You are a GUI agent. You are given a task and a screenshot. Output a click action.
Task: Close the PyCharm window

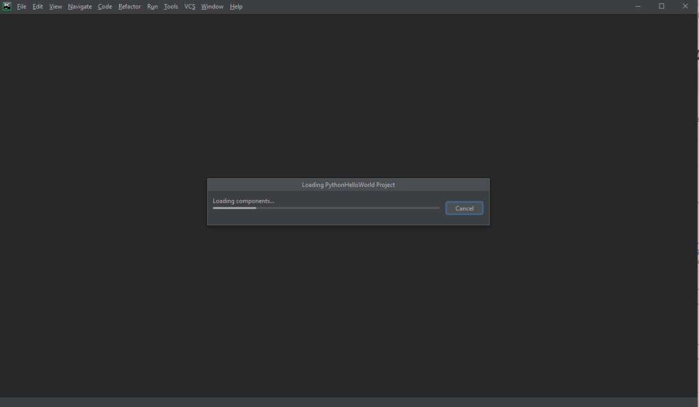[x=685, y=6]
